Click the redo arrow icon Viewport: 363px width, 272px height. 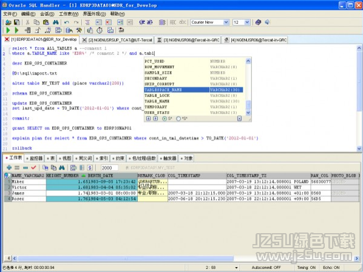(x=76, y=22)
